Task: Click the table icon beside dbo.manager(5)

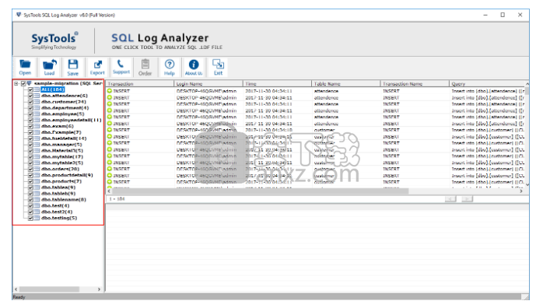Action: point(37,145)
